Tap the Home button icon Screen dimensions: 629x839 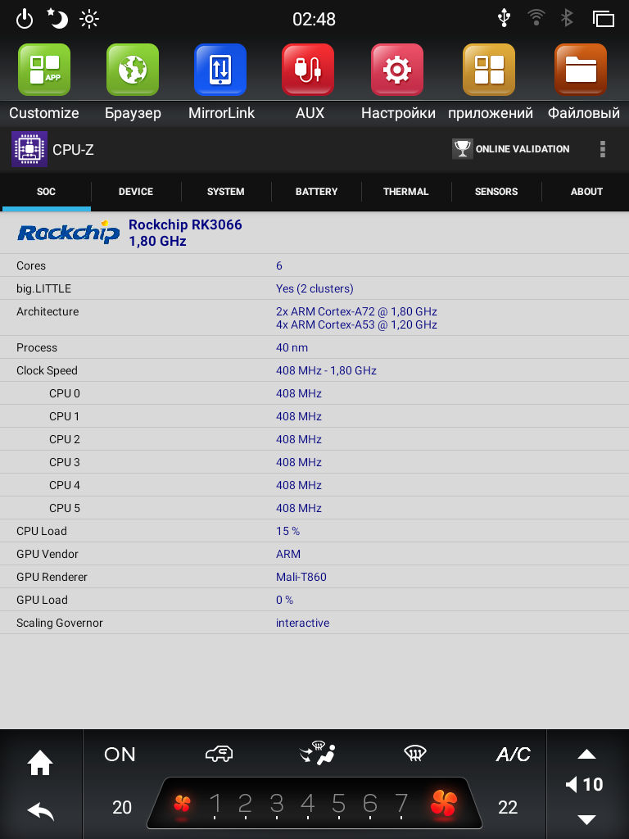[x=40, y=763]
